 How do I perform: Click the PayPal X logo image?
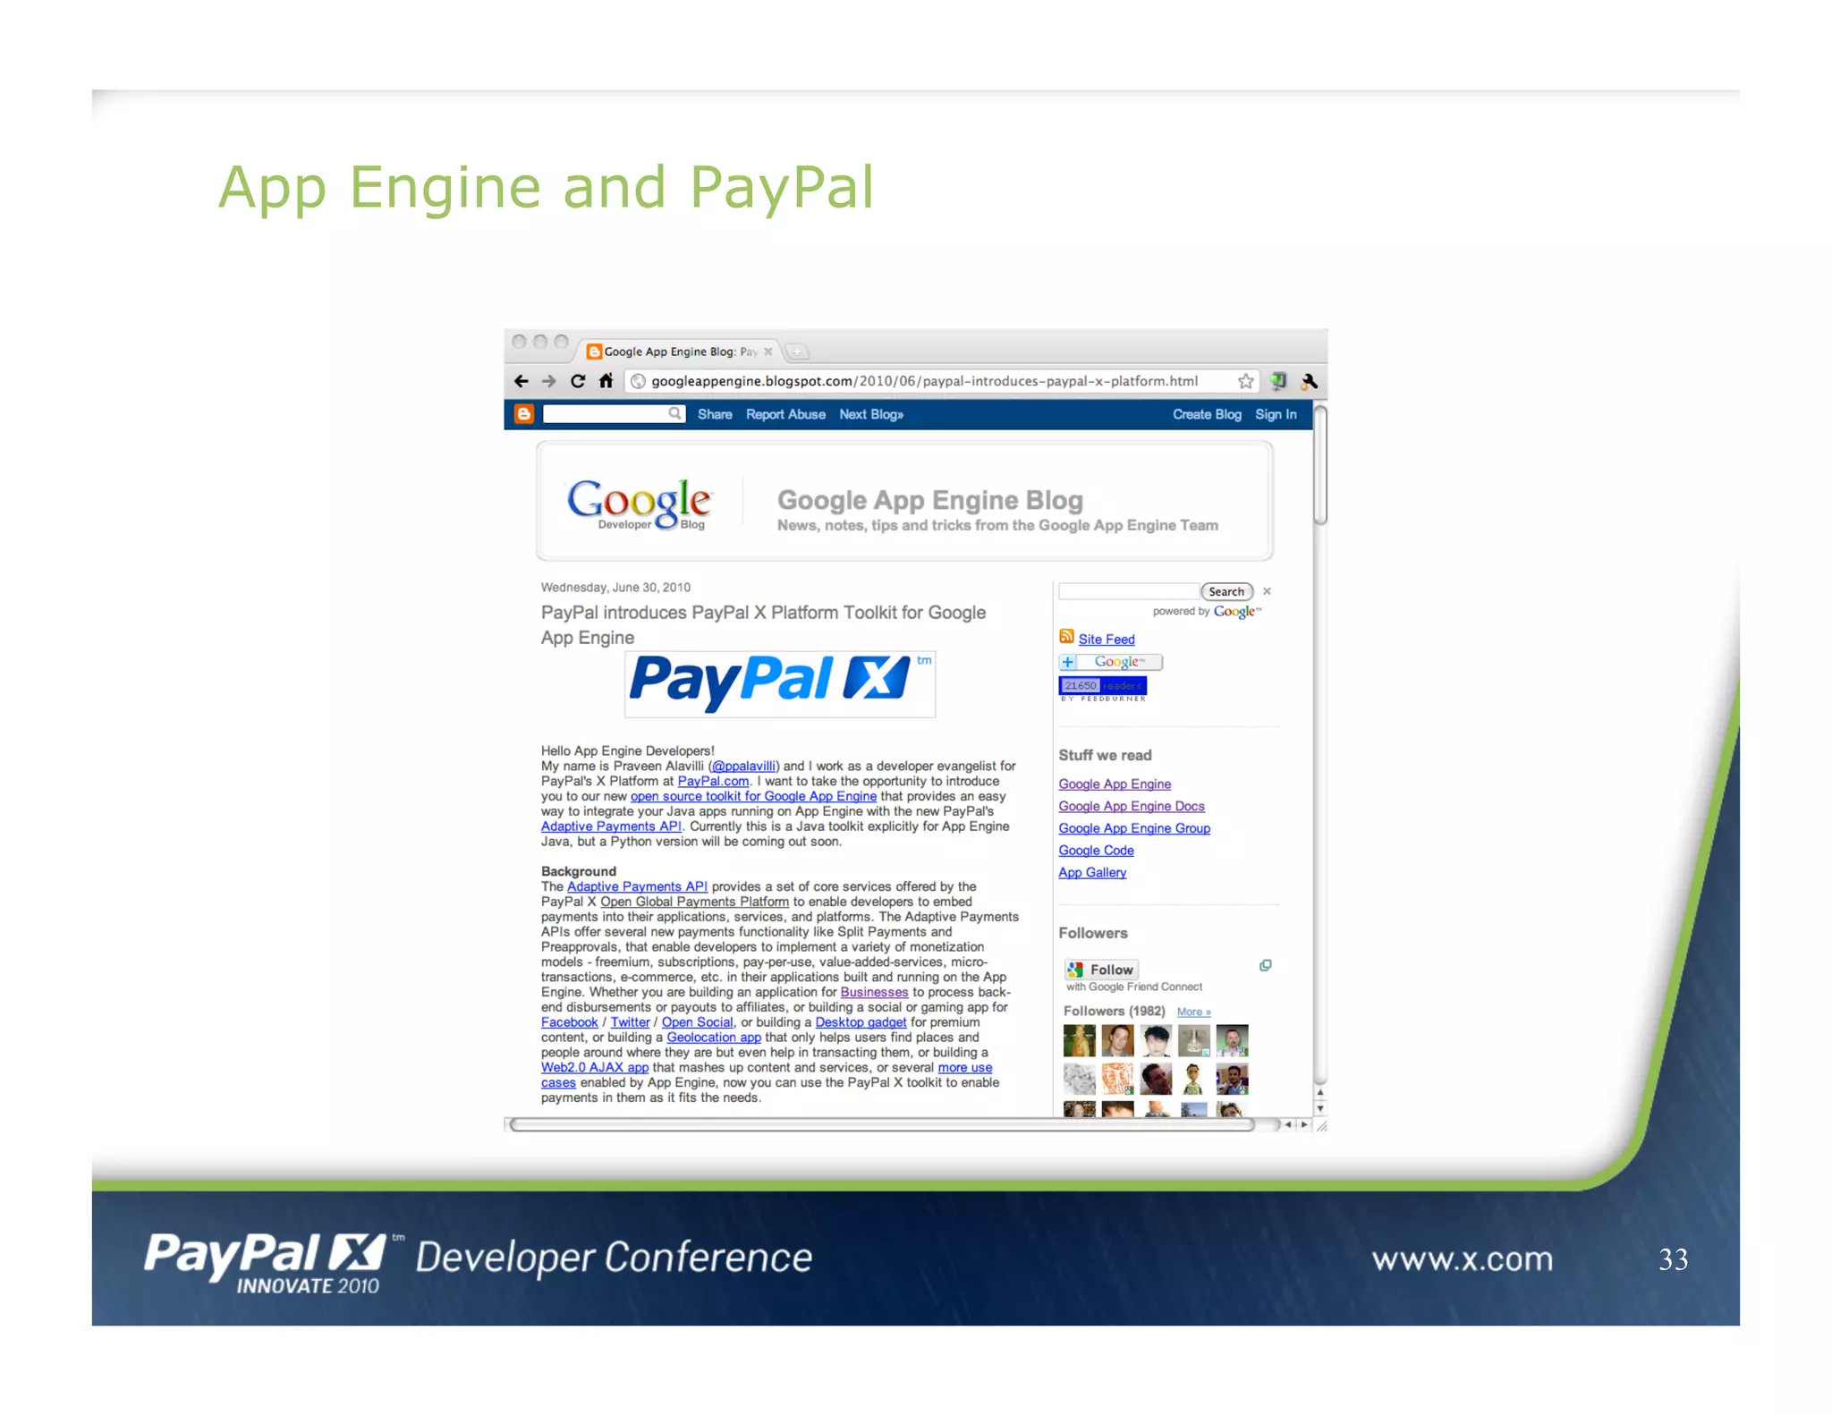780,683
